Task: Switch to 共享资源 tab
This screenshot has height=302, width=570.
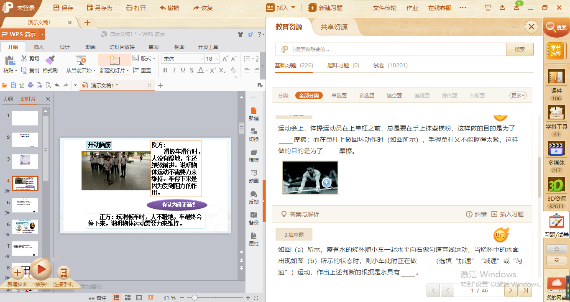Action: point(334,27)
